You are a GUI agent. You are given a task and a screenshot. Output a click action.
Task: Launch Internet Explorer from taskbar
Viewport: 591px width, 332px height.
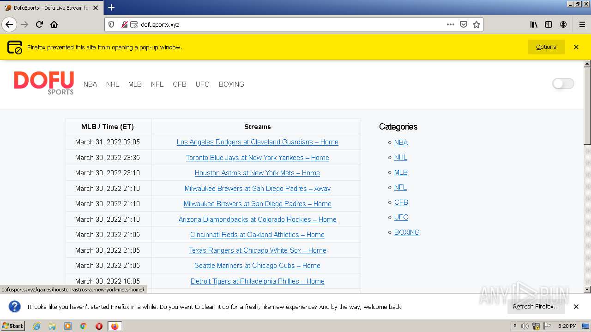36,326
